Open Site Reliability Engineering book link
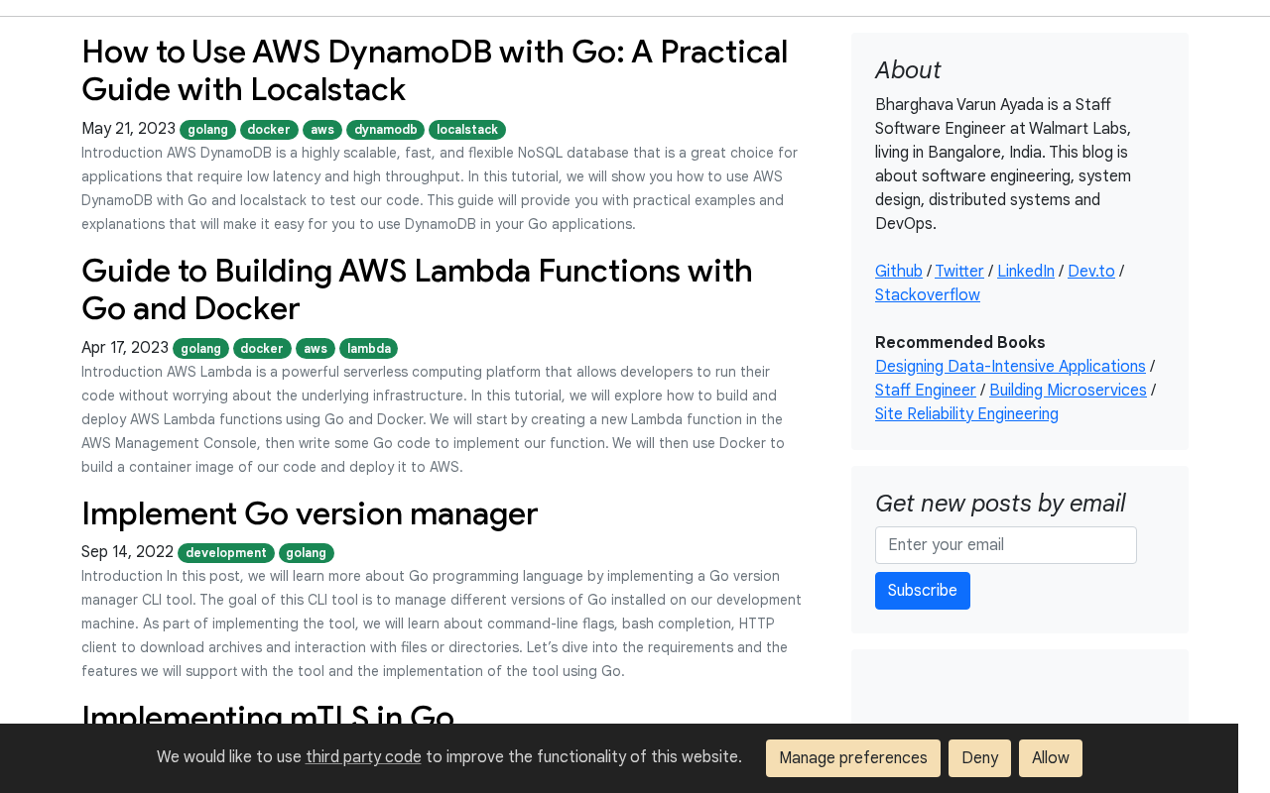This screenshot has width=1270, height=793. click(966, 414)
